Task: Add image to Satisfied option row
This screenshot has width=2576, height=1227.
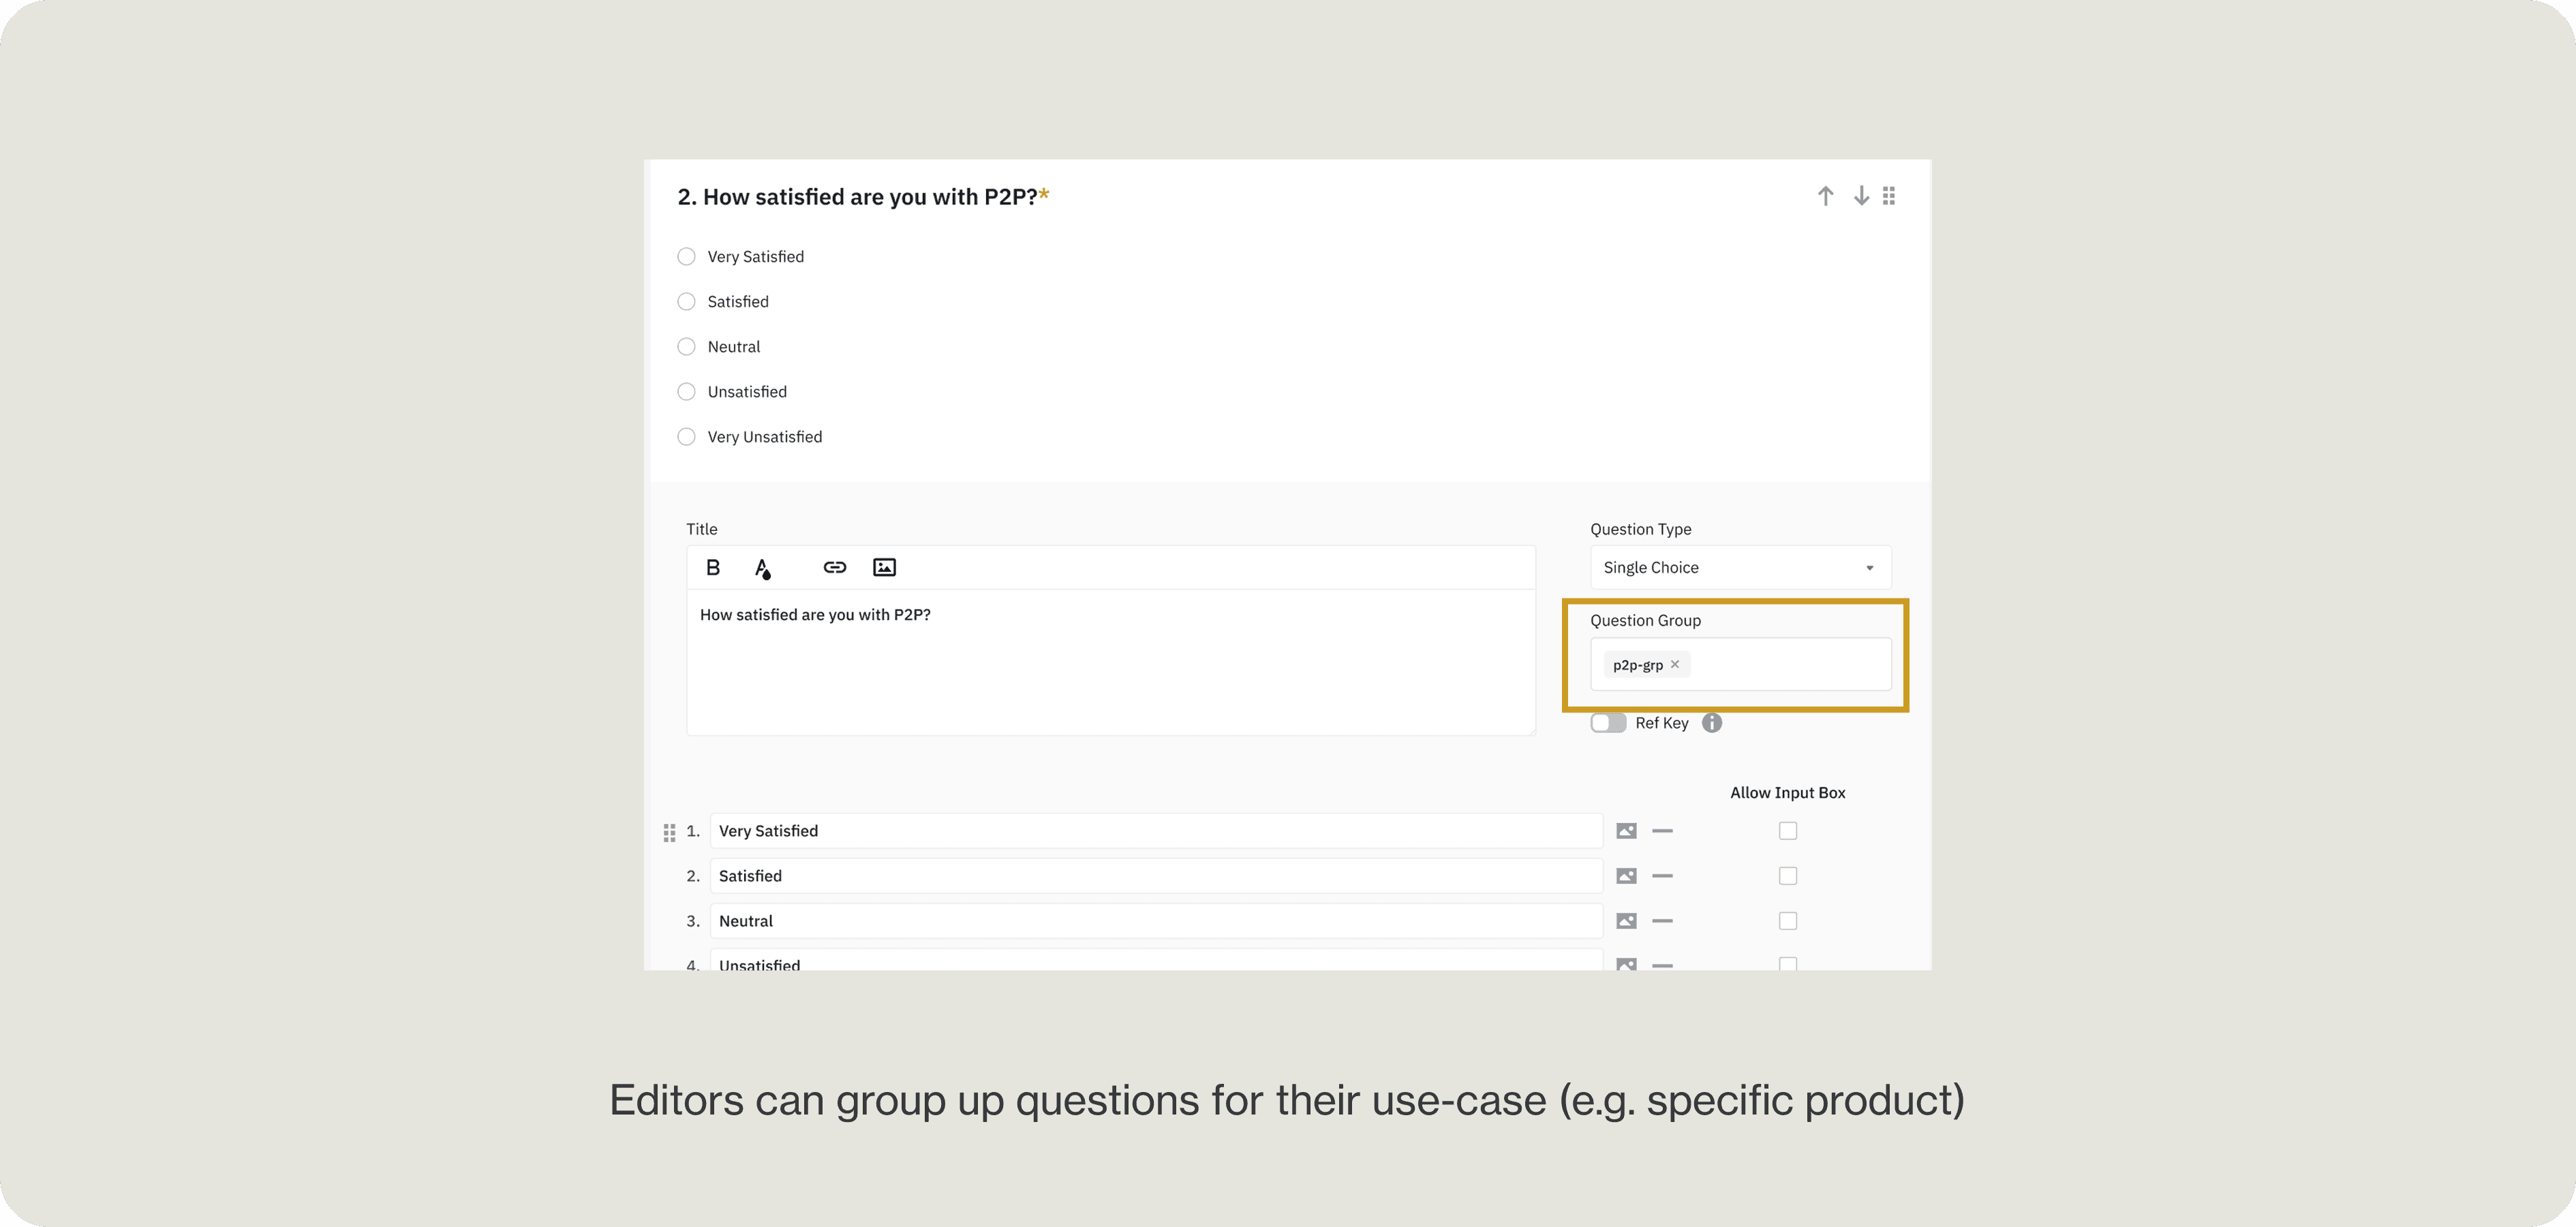Action: [1627, 876]
